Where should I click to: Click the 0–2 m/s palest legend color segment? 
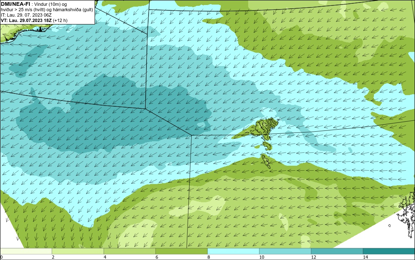pyautogui.click(x=26, y=251)
